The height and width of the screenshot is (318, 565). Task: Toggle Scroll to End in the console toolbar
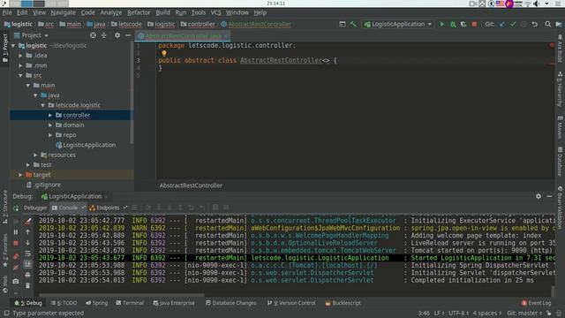[27, 264]
